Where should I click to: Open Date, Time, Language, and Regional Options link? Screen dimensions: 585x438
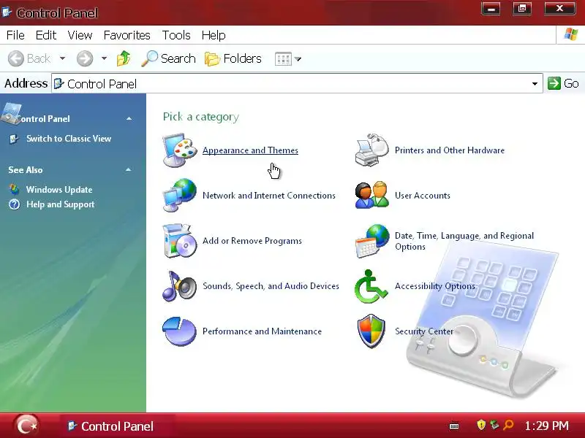click(464, 241)
